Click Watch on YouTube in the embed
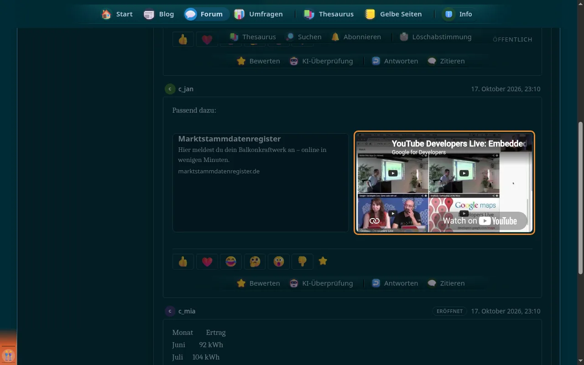 (480, 221)
